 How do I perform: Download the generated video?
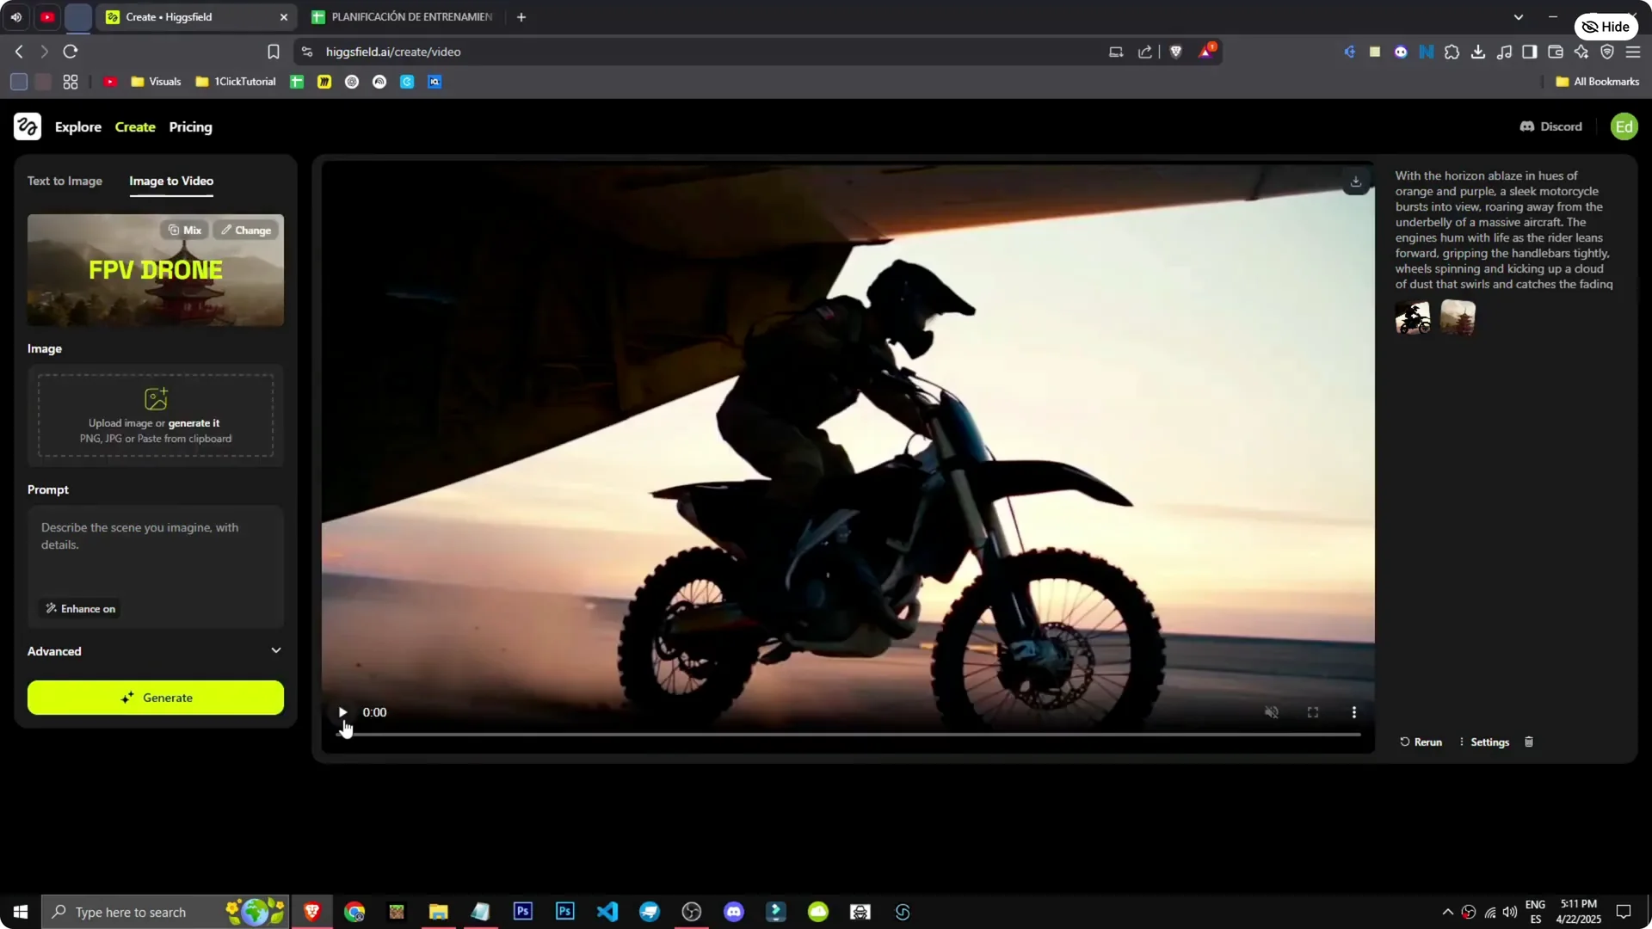(1355, 181)
